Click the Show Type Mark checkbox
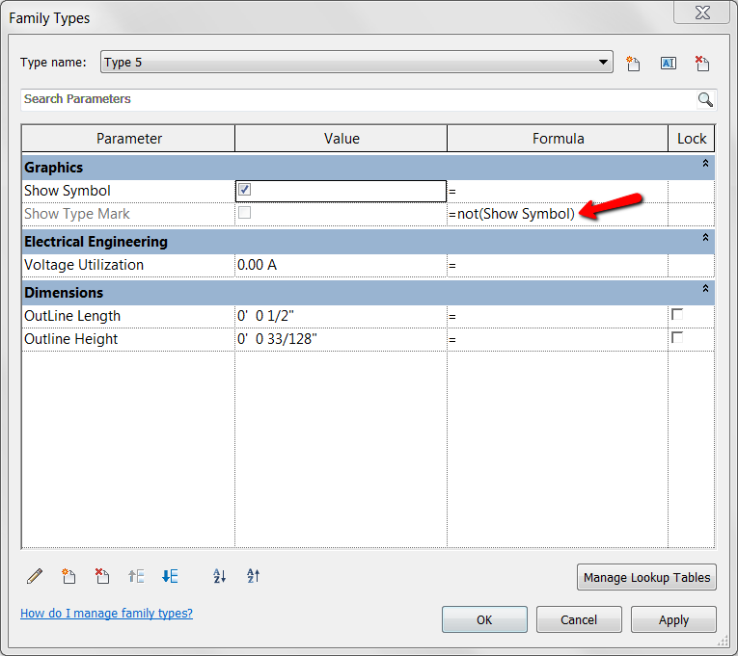Image resolution: width=738 pixels, height=656 pixels. pyautogui.click(x=244, y=212)
